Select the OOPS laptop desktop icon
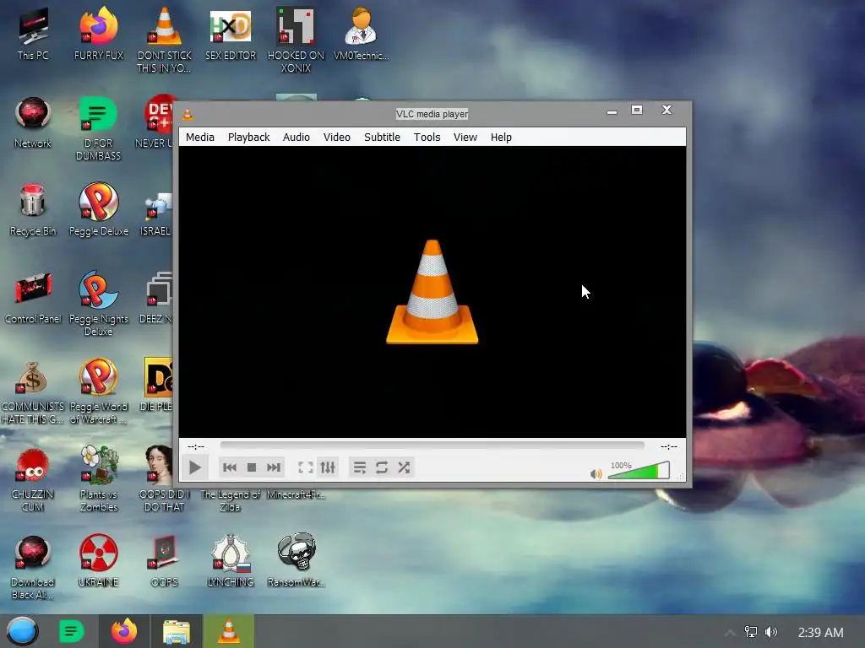The image size is (865, 648). point(164,560)
